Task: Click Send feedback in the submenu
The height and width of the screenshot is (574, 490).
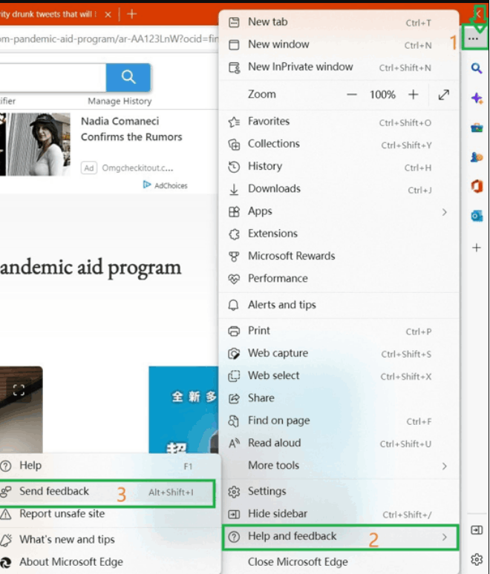Action: 107,492
